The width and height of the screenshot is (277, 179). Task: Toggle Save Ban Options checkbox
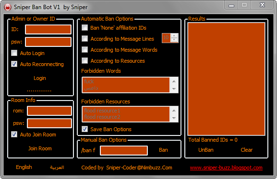(x=85, y=129)
